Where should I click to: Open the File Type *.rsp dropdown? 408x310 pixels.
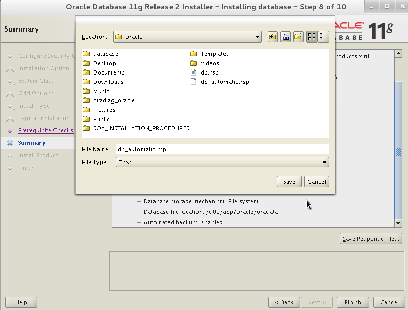222,162
